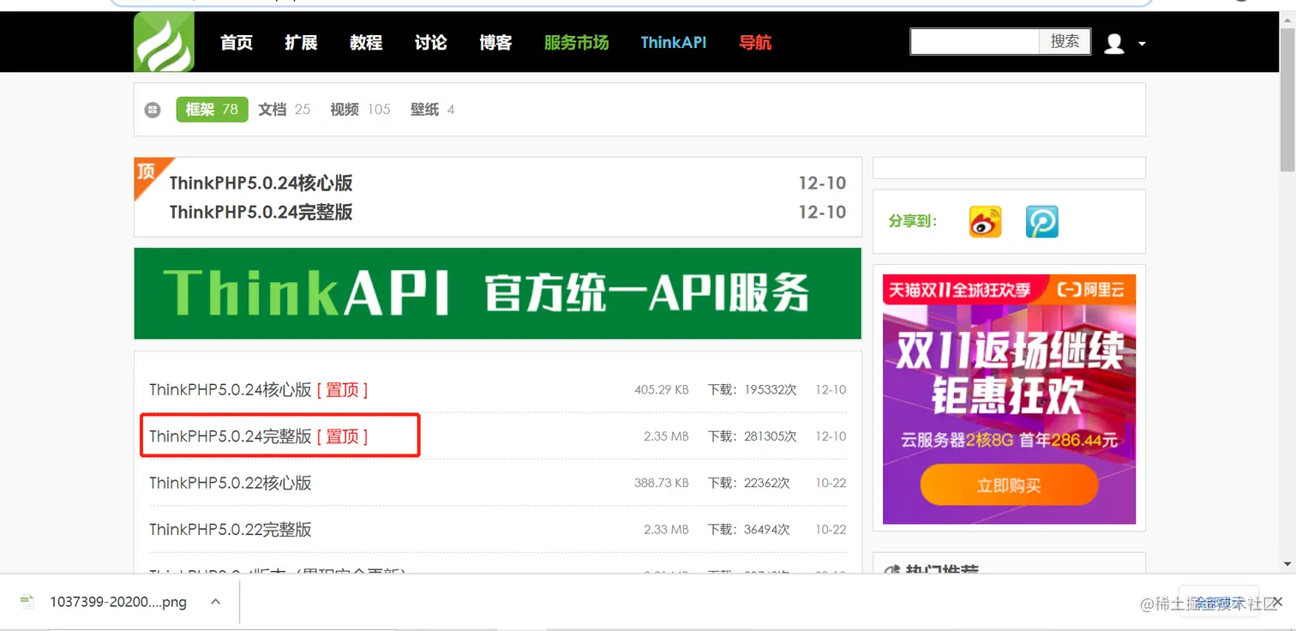This screenshot has width=1296, height=631.
Task: Click the 12-10 date beside headline ThinkPHP5.0.24核心版
Action: coord(822,183)
